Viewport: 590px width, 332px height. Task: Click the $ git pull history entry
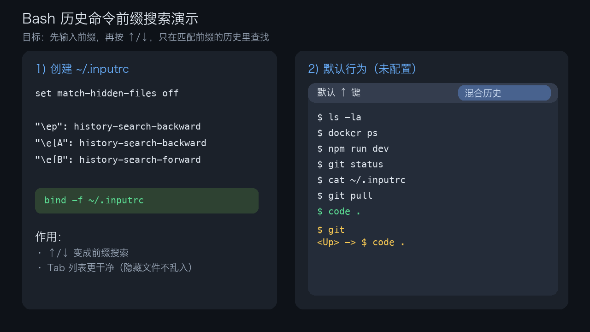(345, 196)
